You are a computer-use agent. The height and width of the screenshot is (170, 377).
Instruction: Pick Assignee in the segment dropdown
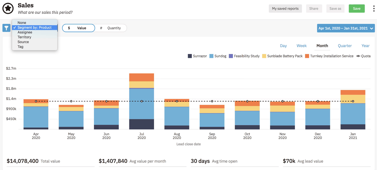click(25, 32)
